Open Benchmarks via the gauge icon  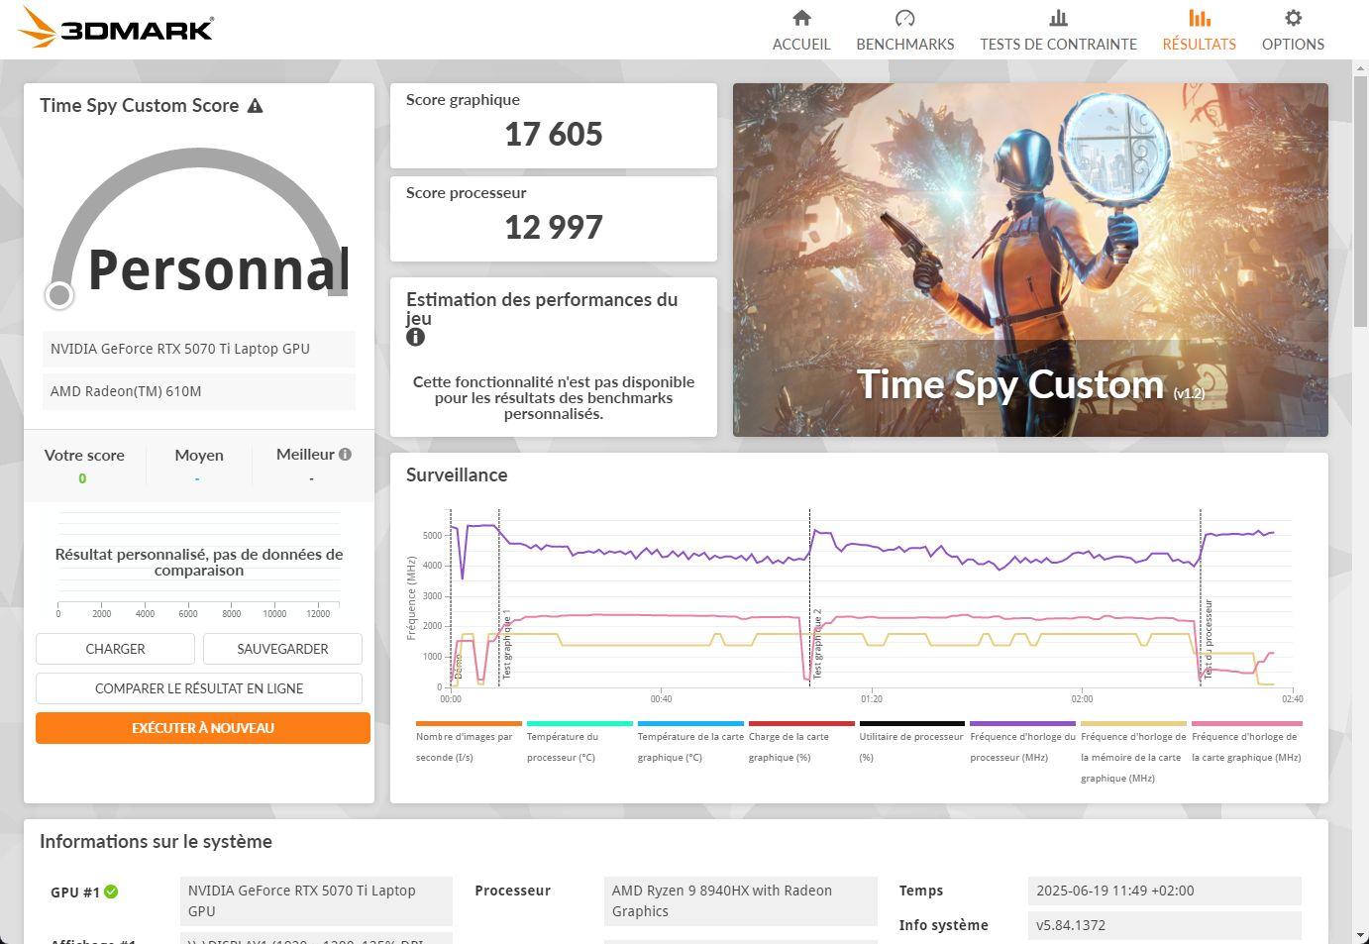(x=904, y=18)
